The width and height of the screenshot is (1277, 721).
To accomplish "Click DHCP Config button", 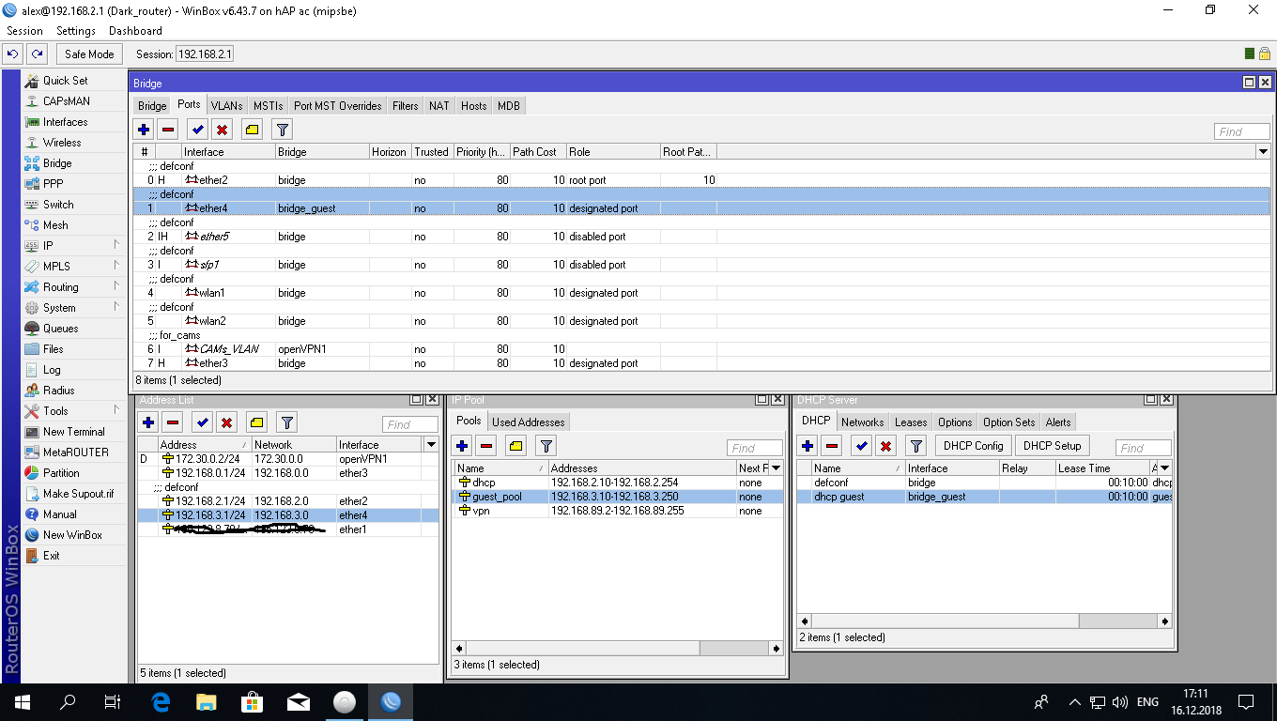I will (974, 446).
